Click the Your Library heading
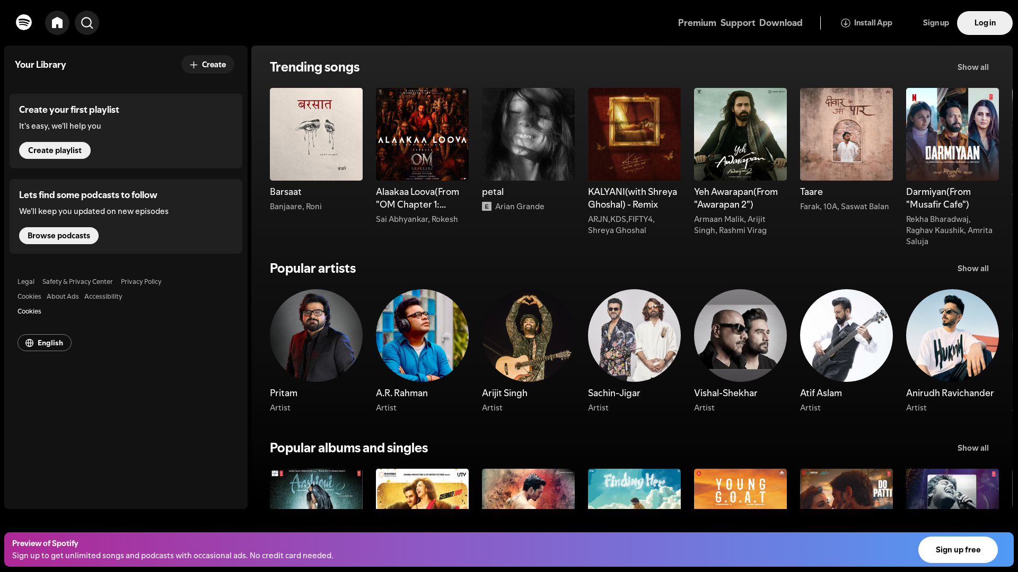 pos(40,65)
